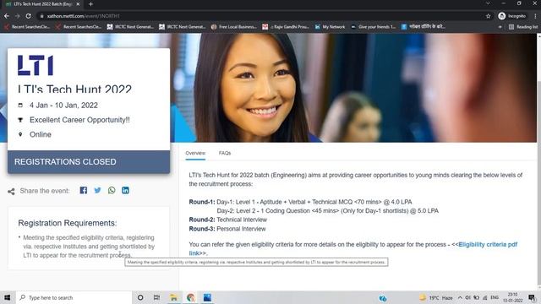
Task: Click the taskbar clock and date
Action: coord(513,297)
